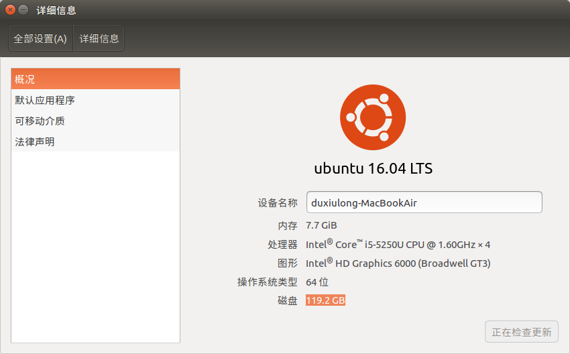Select 概况 overview in sidebar

click(x=96, y=79)
